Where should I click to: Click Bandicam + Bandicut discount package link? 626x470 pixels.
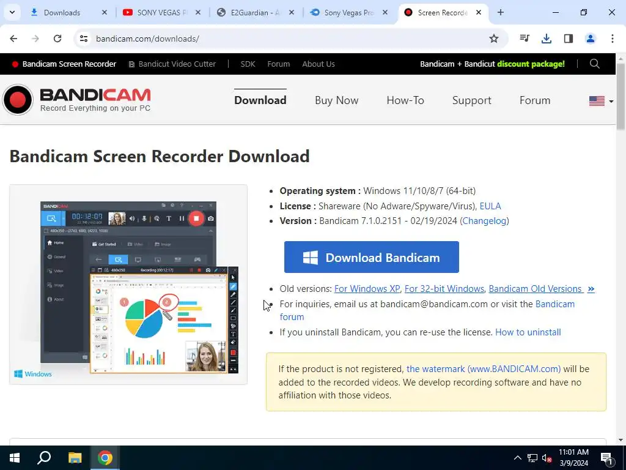[492, 64]
